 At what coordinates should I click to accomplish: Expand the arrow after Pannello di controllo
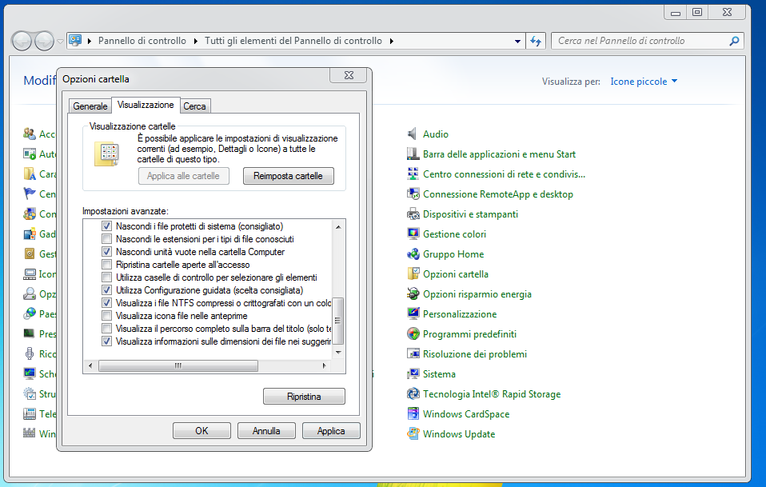tap(196, 41)
